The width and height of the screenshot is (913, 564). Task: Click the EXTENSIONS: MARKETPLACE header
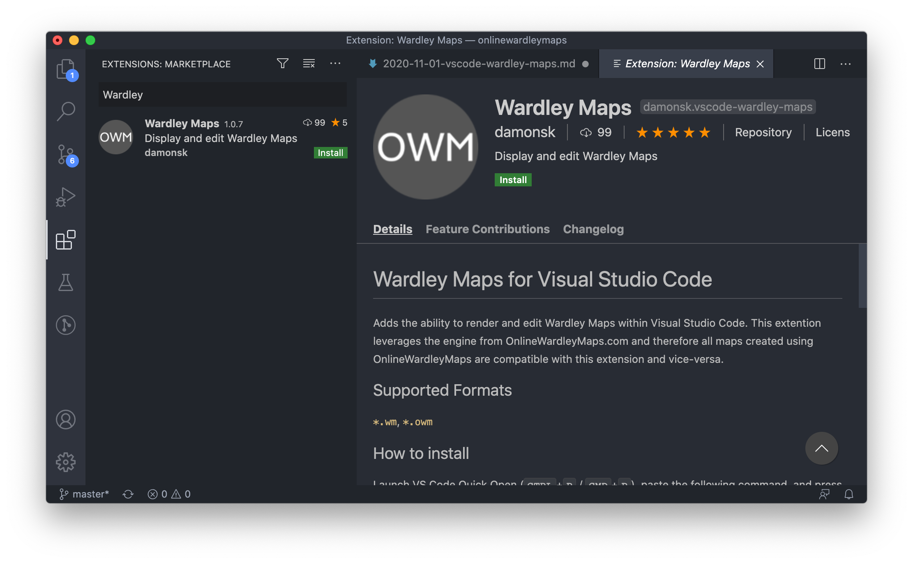click(x=166, y=64)
